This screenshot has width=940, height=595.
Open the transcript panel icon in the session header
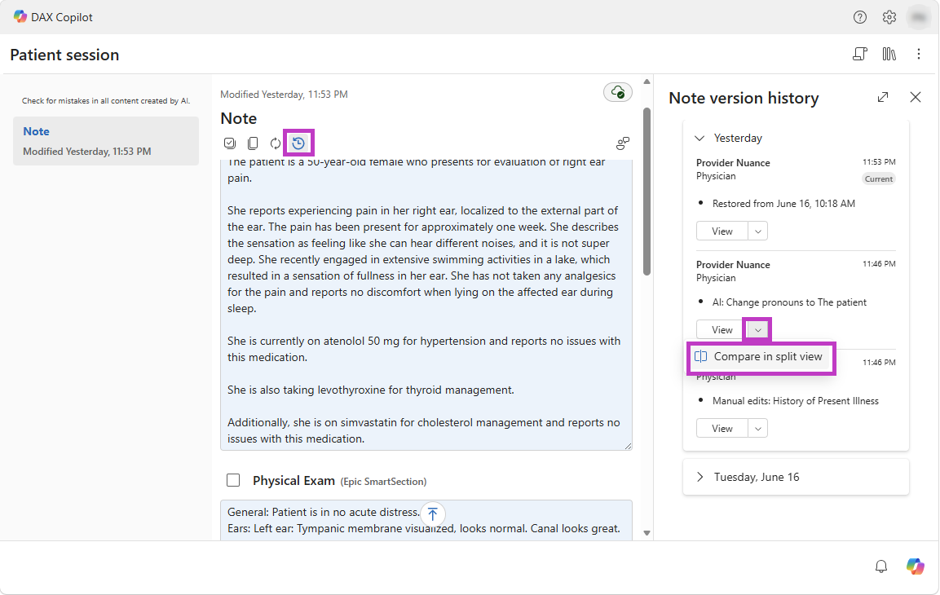pos(859,54)
